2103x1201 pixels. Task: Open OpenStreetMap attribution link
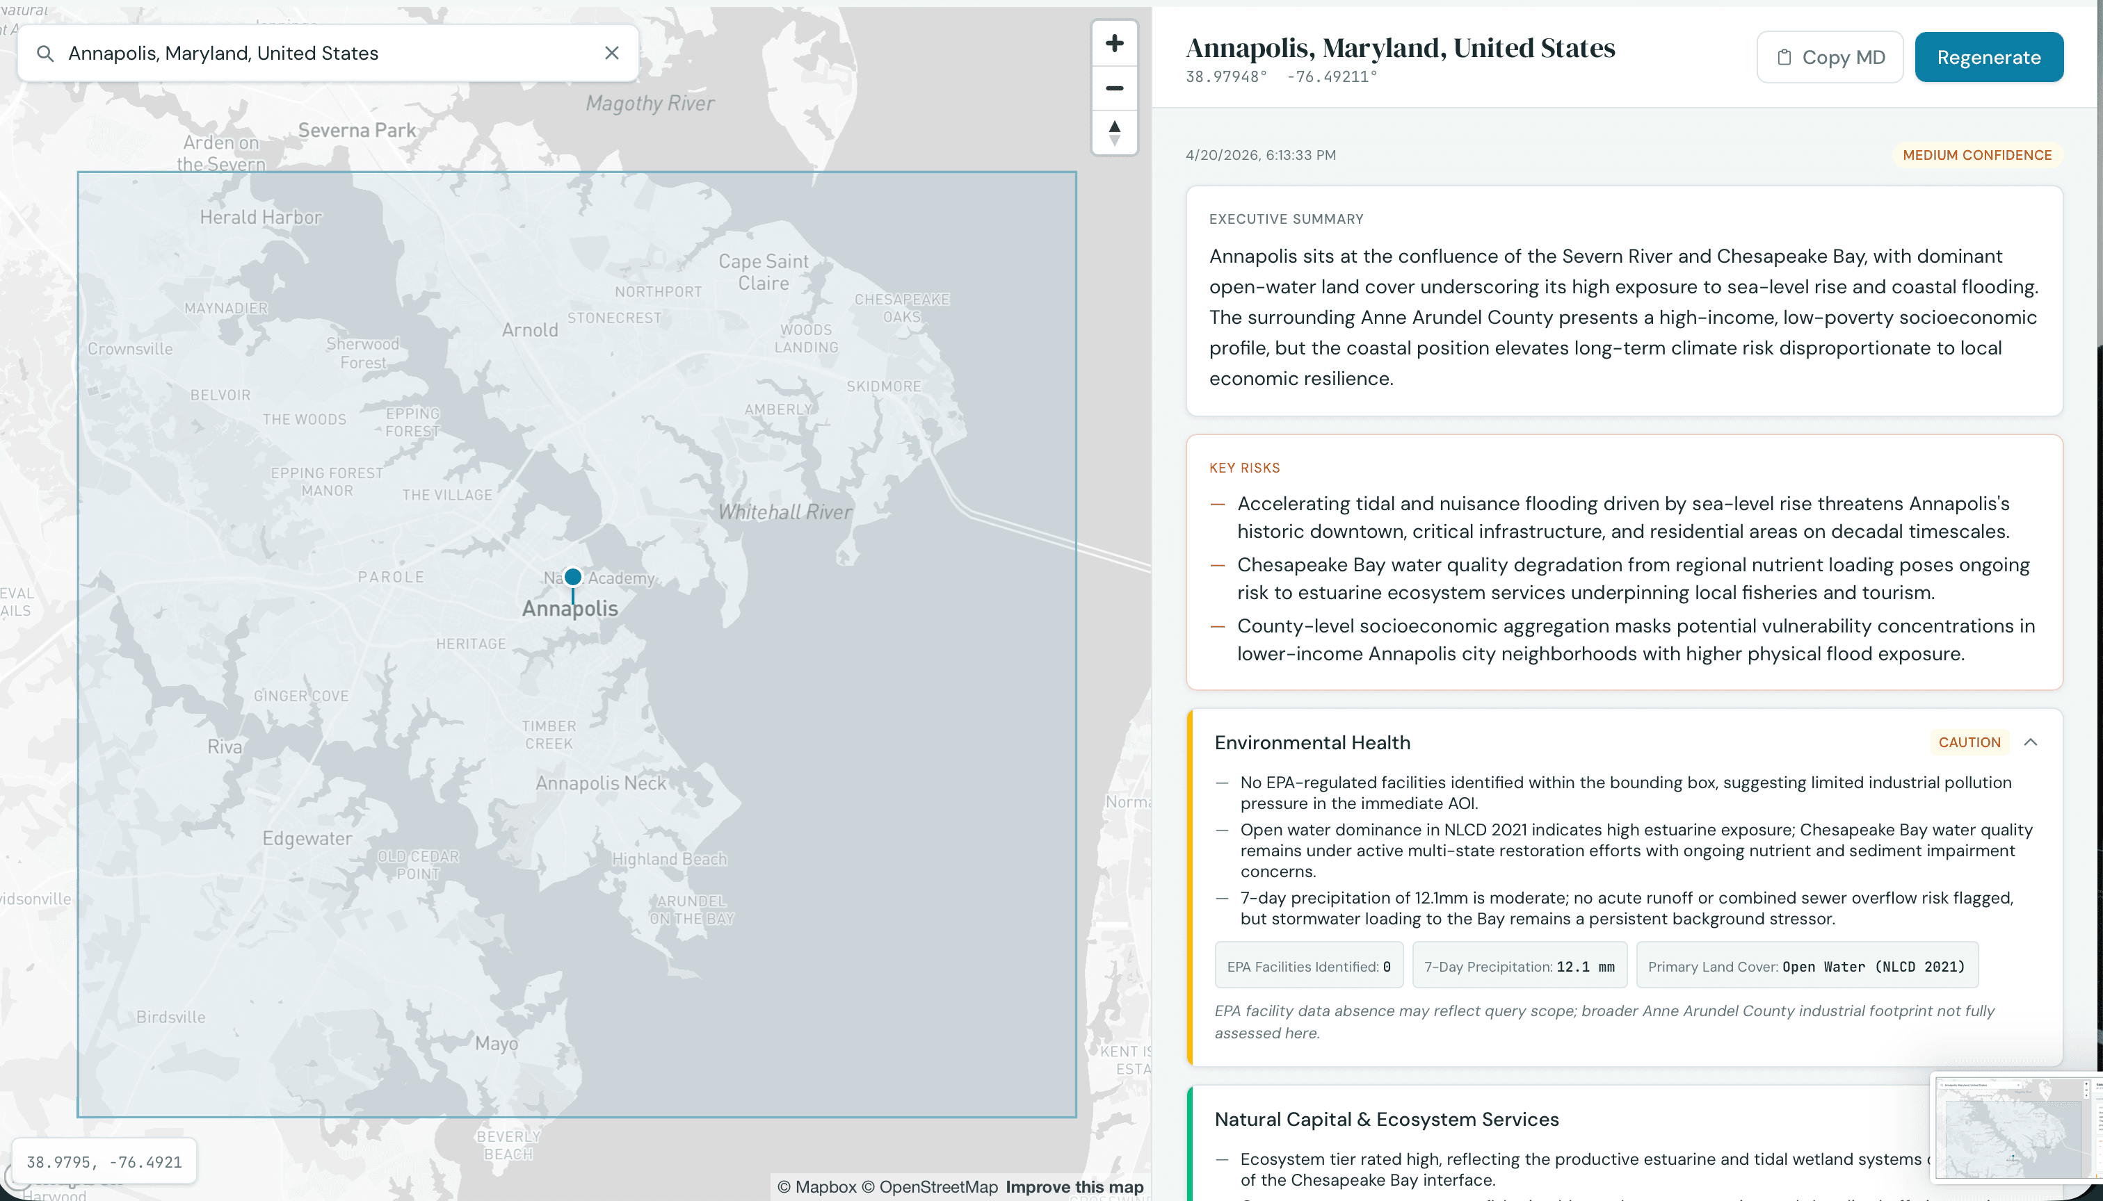(930, 1186)
